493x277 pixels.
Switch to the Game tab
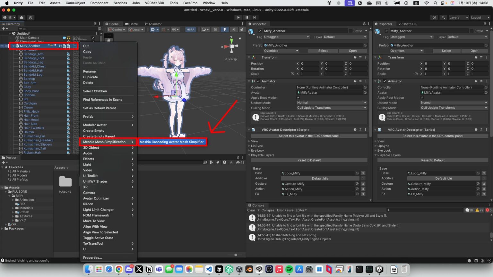(132, 24)
